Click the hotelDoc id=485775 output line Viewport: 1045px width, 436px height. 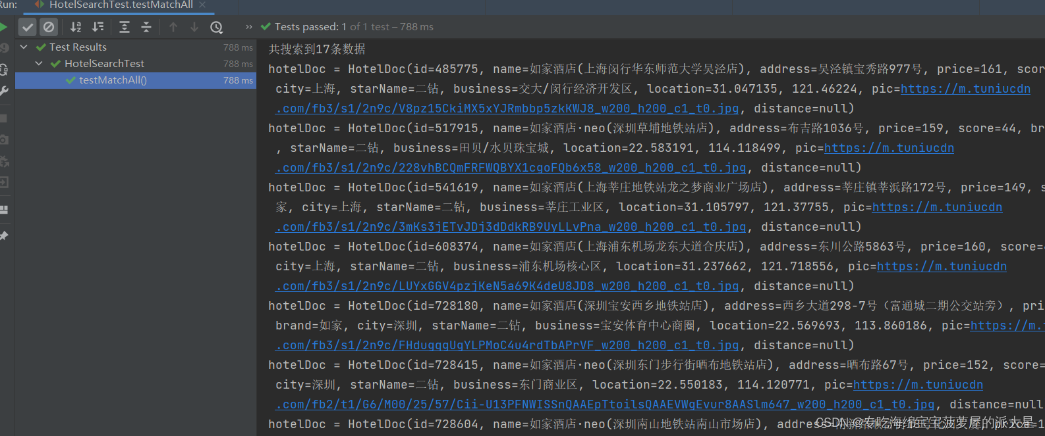(656, 69)
